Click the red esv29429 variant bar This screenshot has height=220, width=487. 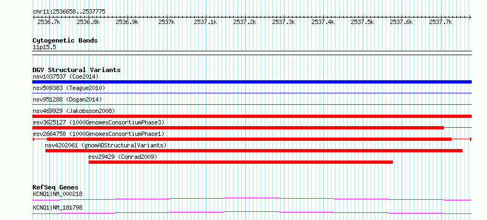tap(241, 162)
